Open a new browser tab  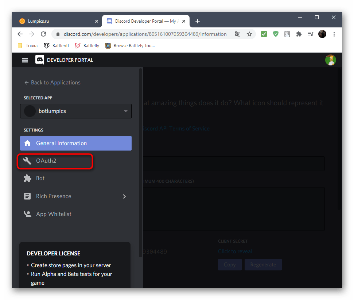(x=198, y=21)
